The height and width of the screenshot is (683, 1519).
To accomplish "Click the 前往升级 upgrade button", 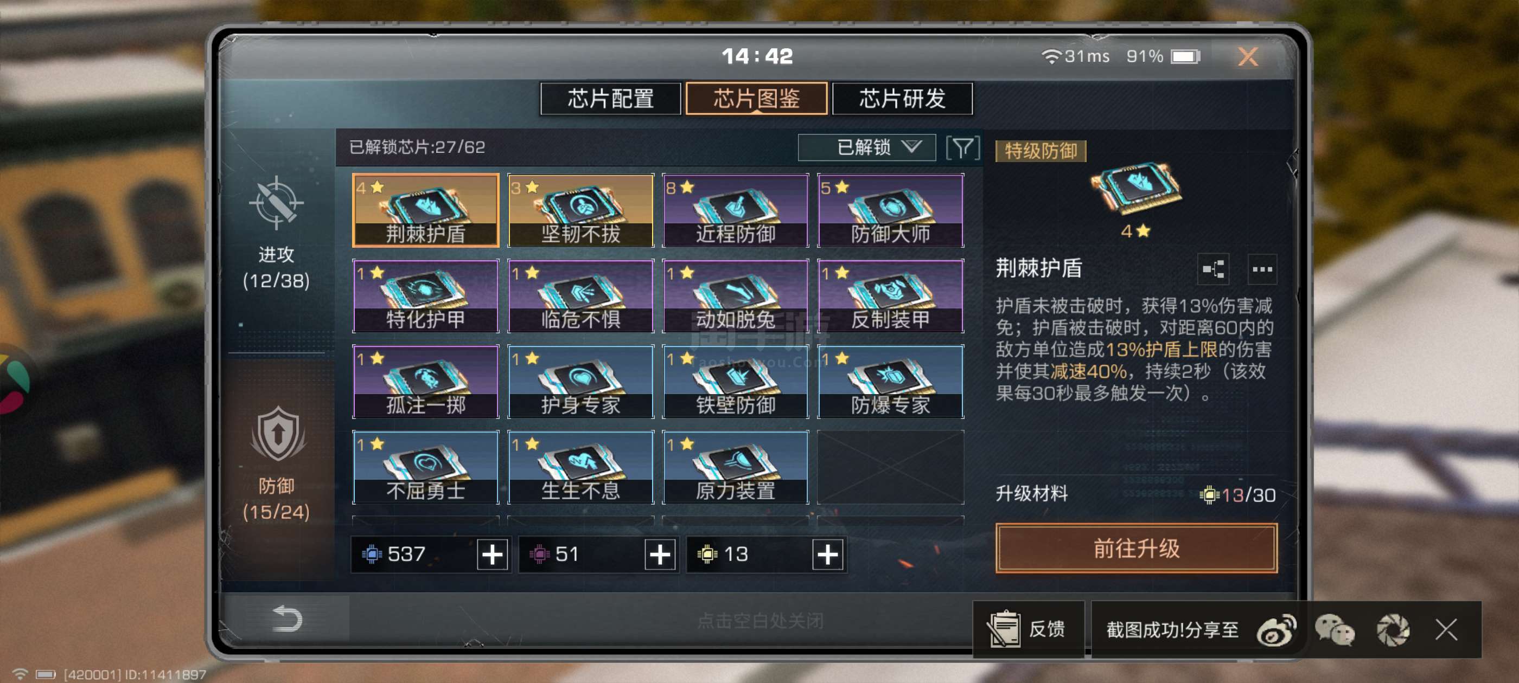I will [1135, 547].
